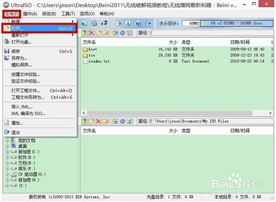Open the 启动(B) menu

tap(49, 14)
